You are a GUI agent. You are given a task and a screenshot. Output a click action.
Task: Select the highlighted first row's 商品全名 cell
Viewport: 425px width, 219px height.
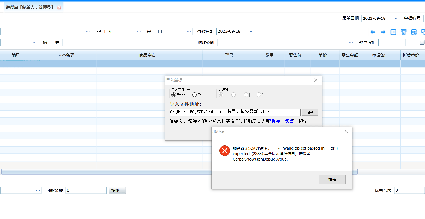tap(150, 64)
